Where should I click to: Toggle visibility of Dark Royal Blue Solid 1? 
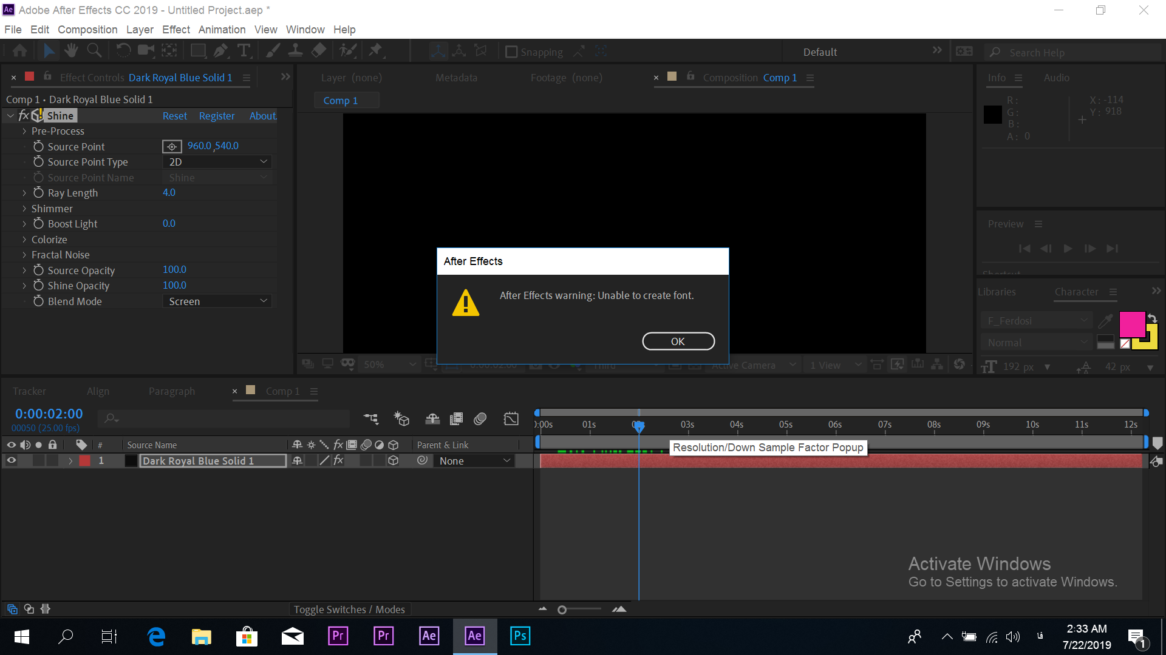(11, 461)
